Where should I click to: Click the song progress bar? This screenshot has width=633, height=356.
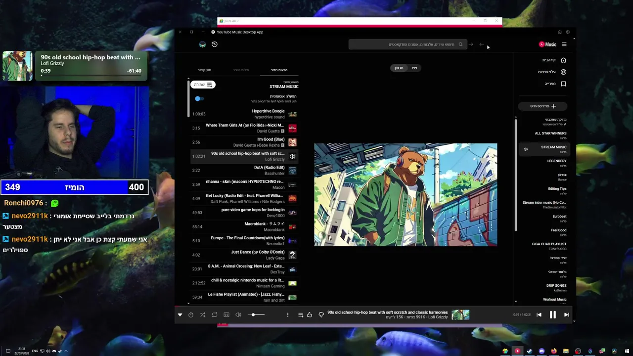[x=374, y=307]
